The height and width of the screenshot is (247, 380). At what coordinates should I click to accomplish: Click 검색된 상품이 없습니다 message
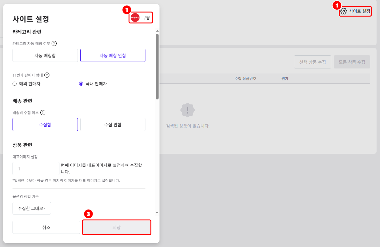(x=188, y=126)
